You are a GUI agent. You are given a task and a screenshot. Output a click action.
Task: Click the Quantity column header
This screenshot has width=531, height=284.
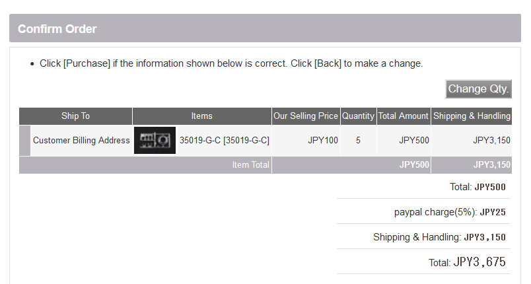click(x=358, y=116)
